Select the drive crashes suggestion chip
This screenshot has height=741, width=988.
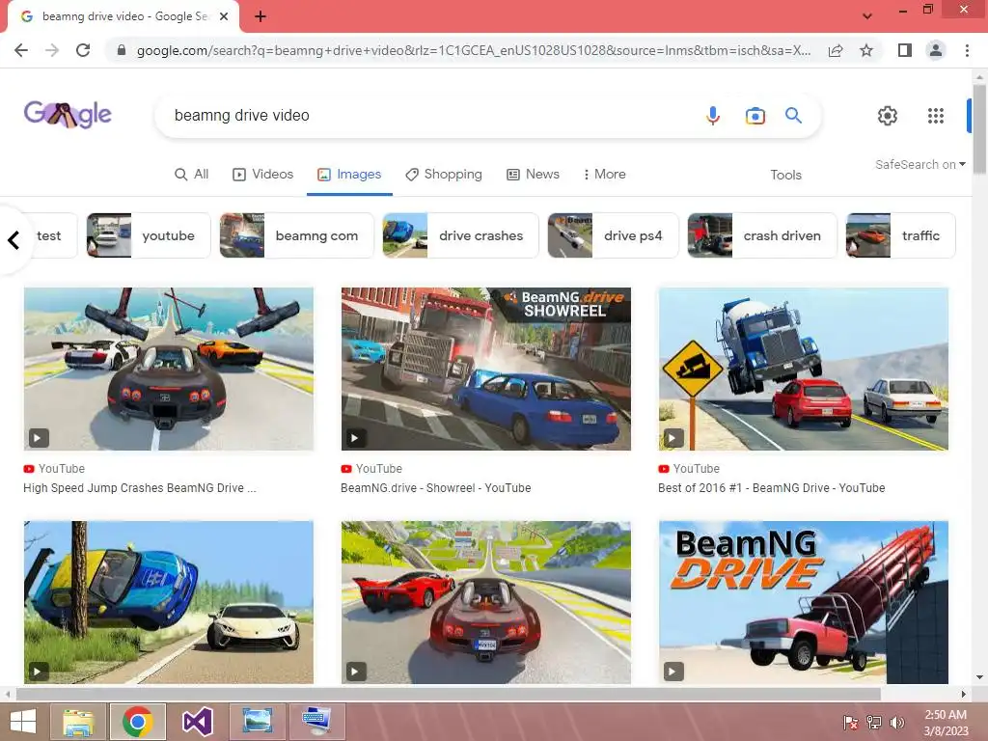(460, 235)
